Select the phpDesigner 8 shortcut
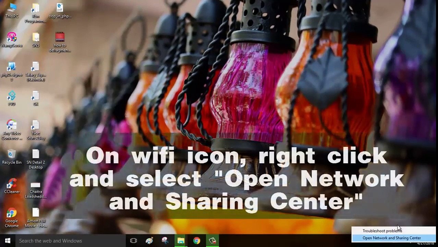This screenshot has width=438, height=247. pyautogui.click(x=12, y=72)
